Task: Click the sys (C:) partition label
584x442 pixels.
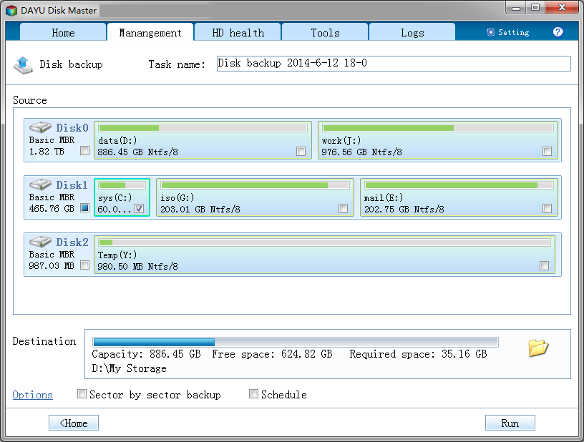Action: [115, 197]
